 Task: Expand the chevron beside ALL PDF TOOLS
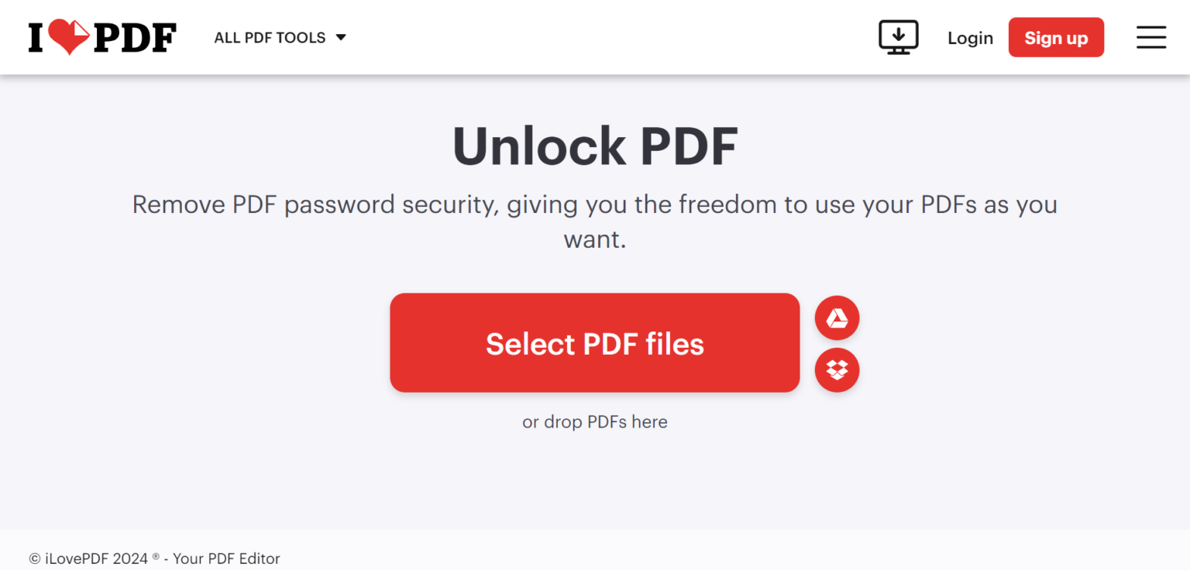click(x=341, y=36)
